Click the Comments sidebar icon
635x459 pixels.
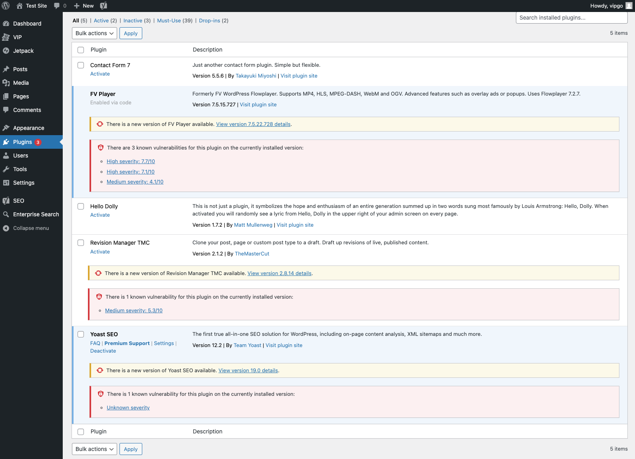(6, 110)
